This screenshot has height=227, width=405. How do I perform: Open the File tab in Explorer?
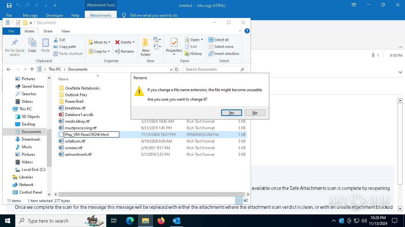pos(11,31)
